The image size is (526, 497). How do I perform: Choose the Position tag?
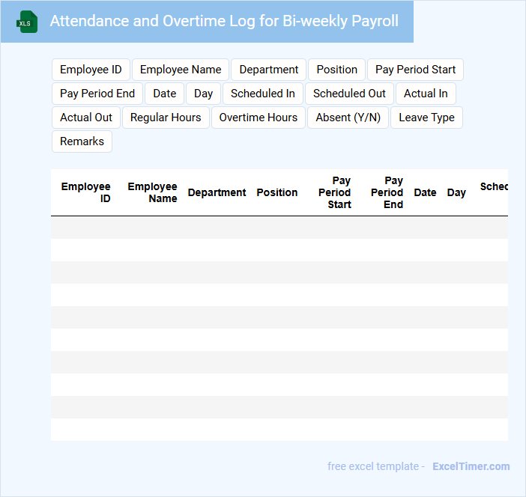336,70
